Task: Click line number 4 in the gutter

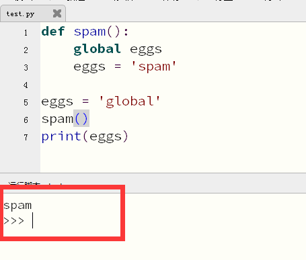Action: (26, 85)
